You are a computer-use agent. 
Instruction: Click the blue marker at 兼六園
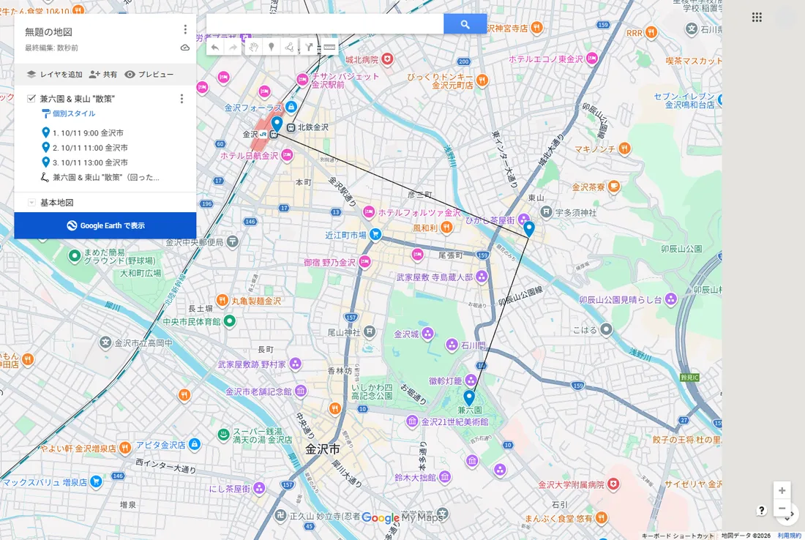[468, 397]
